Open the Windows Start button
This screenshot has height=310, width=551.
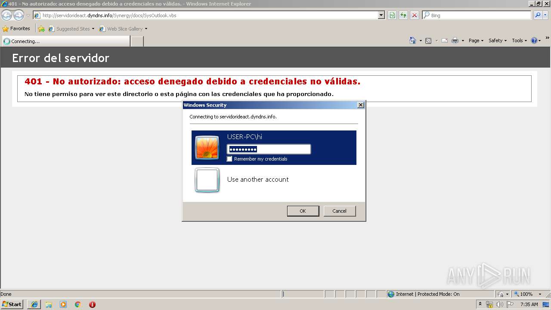click(x=12, y=304)
